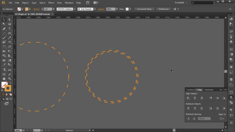This screenshot has width=235, height=132.
Task: Click Vertical Distribute Top icon
Action: pyautogui.click(x=188, y=108)
